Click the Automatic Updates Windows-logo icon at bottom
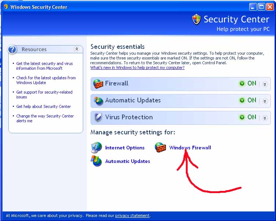 [96, 161]
